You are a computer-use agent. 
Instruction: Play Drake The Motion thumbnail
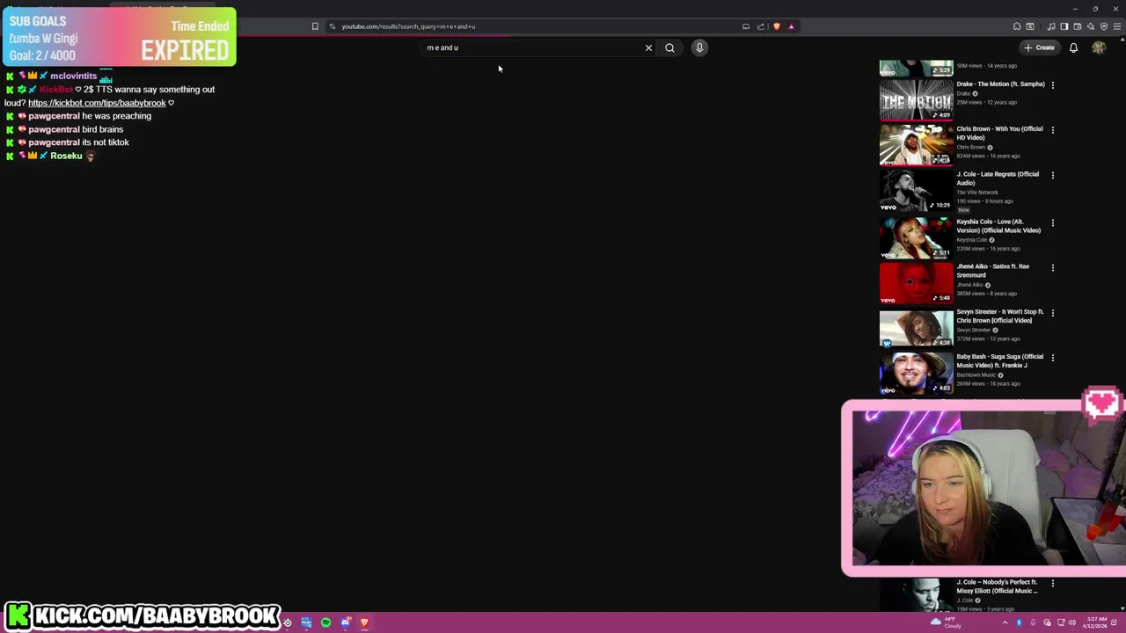916,100
